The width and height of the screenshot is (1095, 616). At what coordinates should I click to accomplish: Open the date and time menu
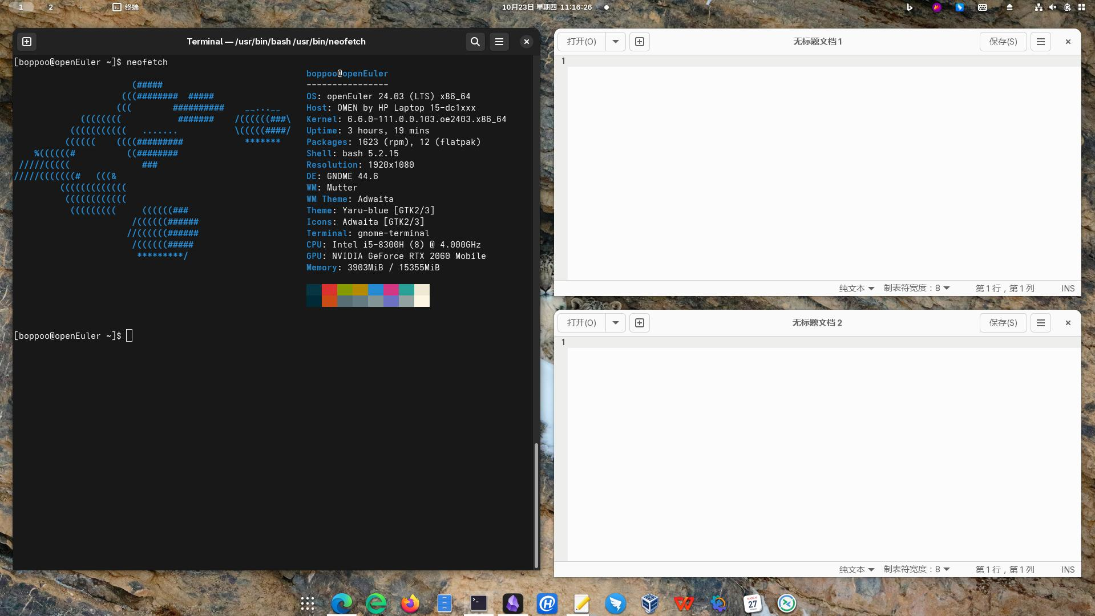547,7
